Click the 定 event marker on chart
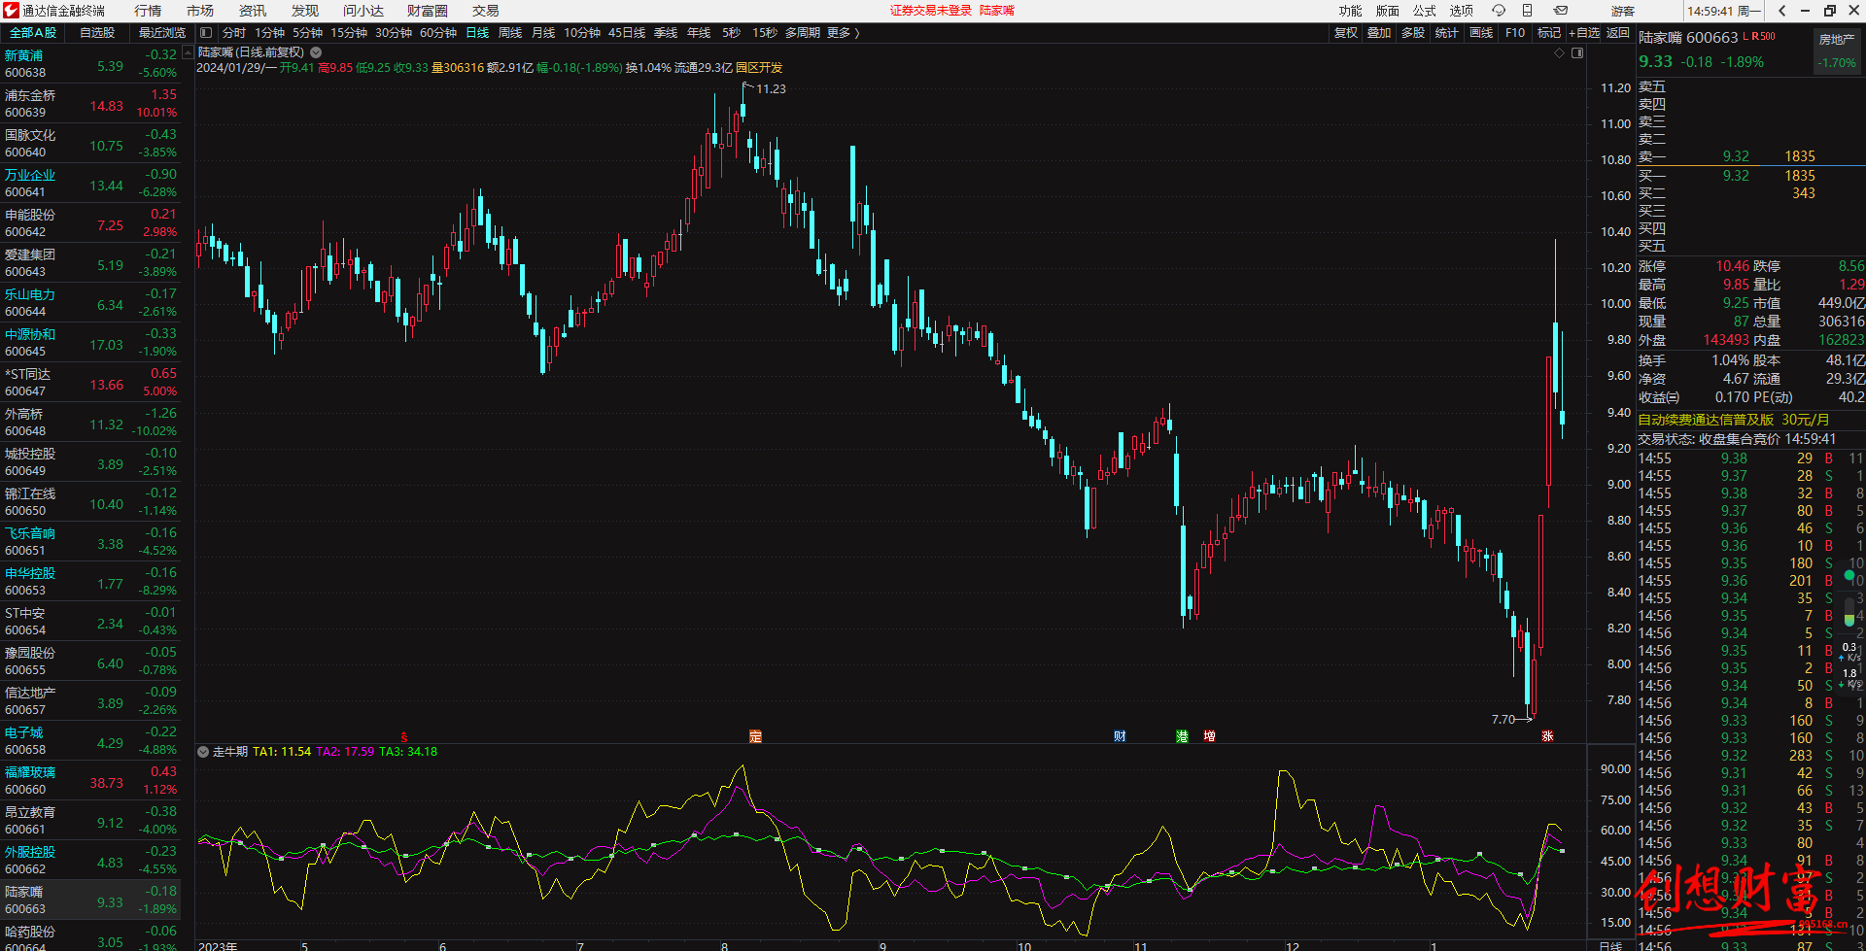1866x951 pixels. (755, 736)
